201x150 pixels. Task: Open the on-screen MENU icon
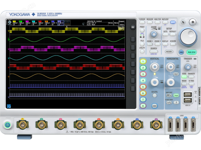coord(10,23)
